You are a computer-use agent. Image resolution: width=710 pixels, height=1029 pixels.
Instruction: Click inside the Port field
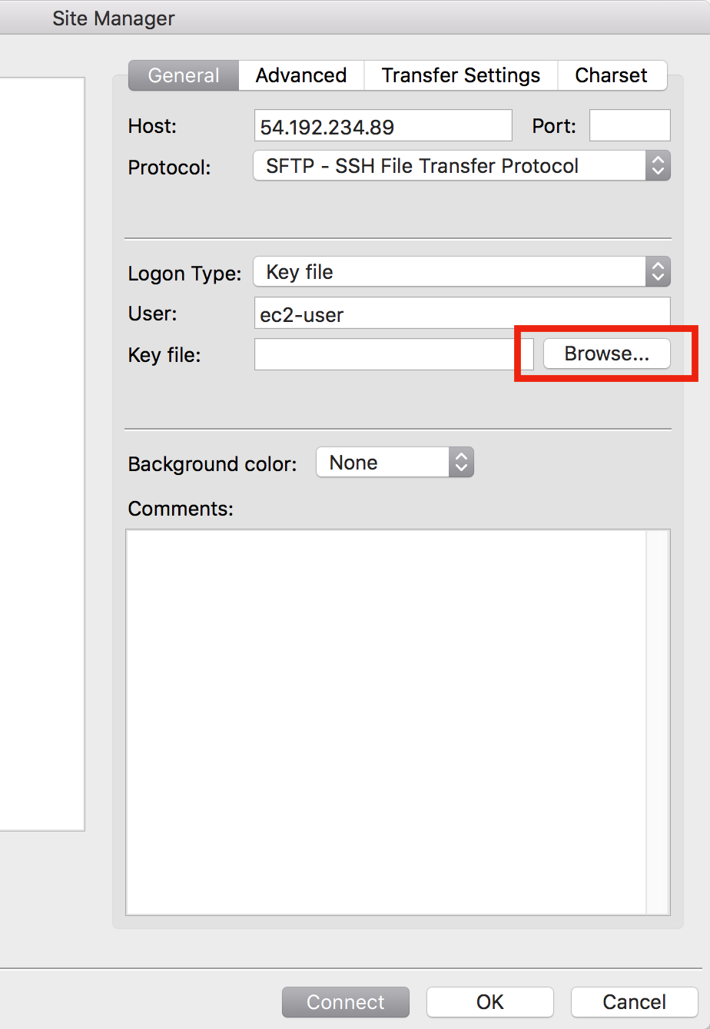(629, 125)
